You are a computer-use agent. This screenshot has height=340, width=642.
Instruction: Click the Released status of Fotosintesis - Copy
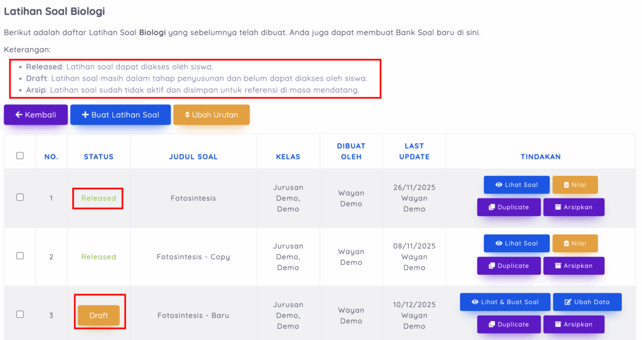98,257
